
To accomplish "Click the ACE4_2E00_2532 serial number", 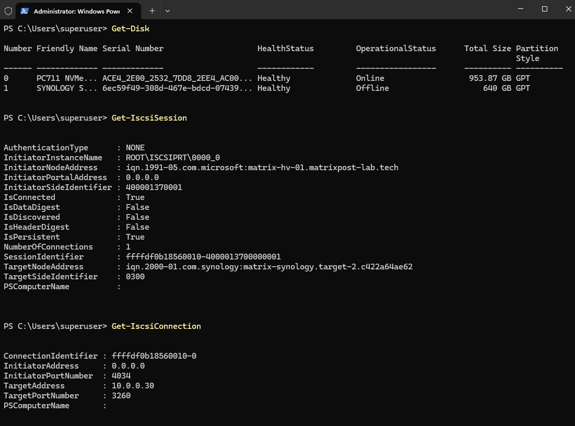I will pos(177,78).
